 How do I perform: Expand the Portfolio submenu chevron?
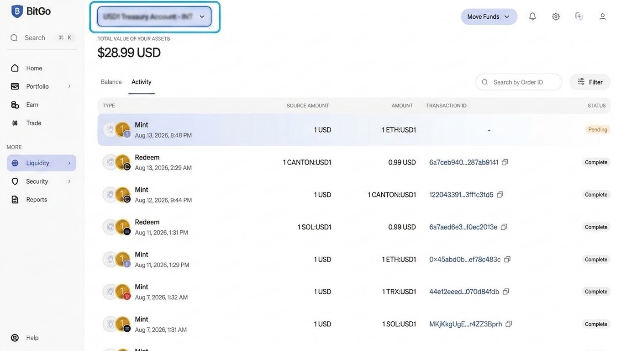69,86
